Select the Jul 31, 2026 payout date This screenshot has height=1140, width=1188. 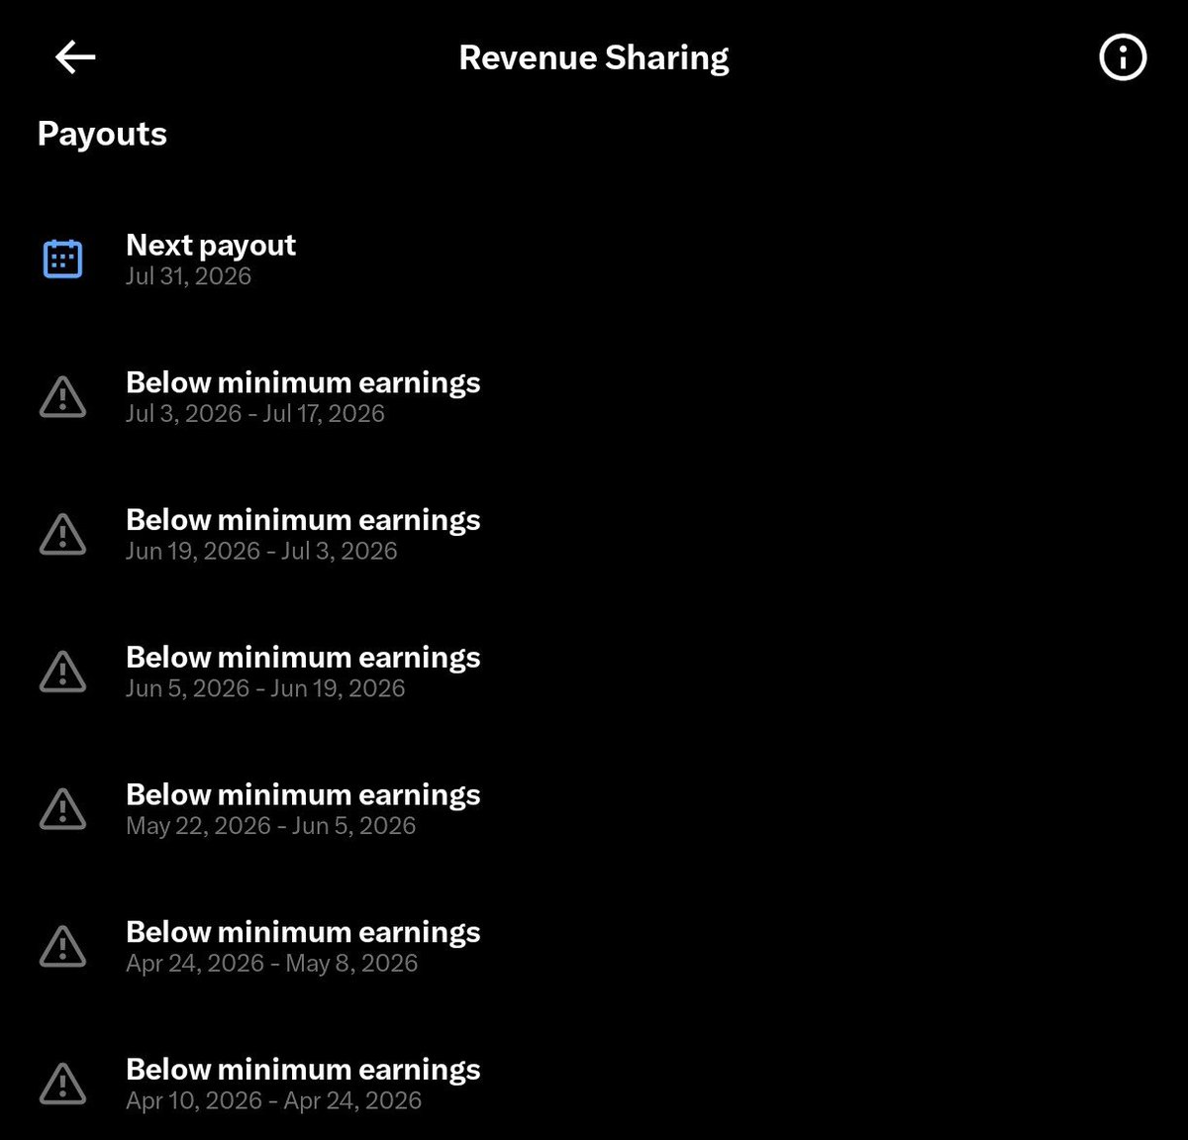click(x=188, y=276)
